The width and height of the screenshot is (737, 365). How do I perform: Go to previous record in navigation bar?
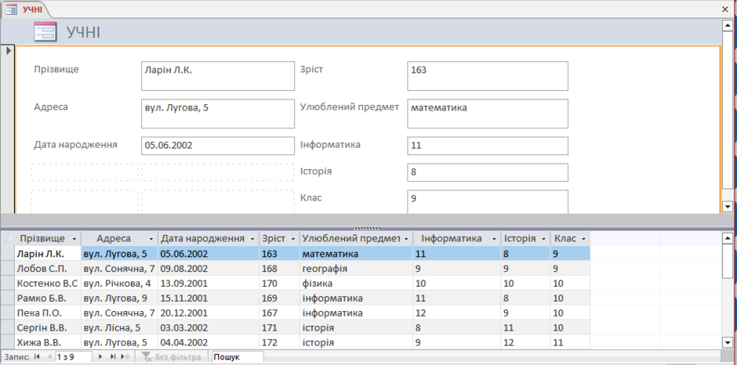(x=49, y=357)
